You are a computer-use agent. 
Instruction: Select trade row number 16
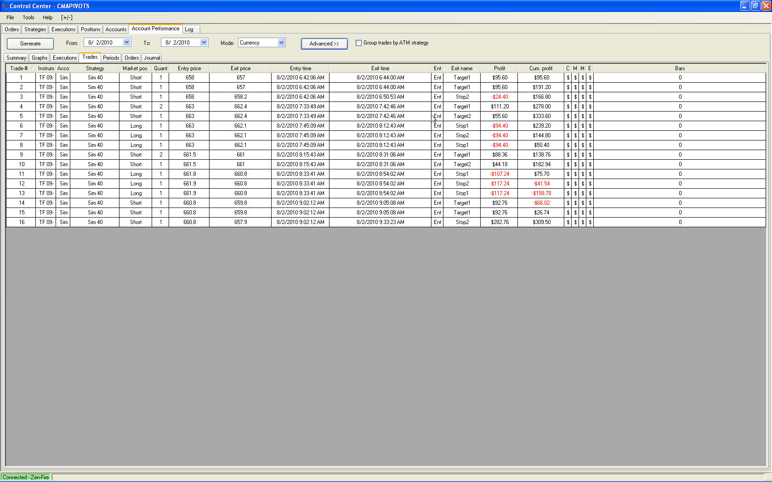pos(386,222)
